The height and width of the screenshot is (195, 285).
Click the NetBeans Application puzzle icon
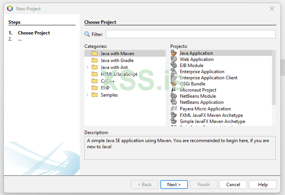tap(174, 102)
